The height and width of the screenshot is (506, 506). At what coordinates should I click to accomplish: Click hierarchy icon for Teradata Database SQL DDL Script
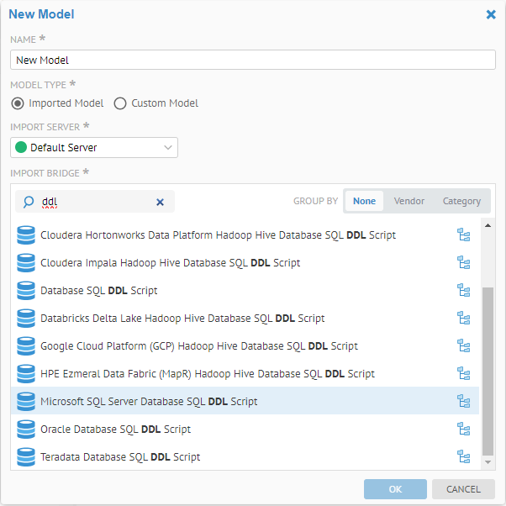pyautogui.click(x=463, y=457)
